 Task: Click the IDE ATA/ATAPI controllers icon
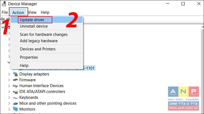[x=15, y=92]
